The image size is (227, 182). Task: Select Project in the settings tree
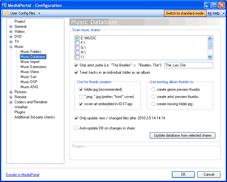coord(20,21)
